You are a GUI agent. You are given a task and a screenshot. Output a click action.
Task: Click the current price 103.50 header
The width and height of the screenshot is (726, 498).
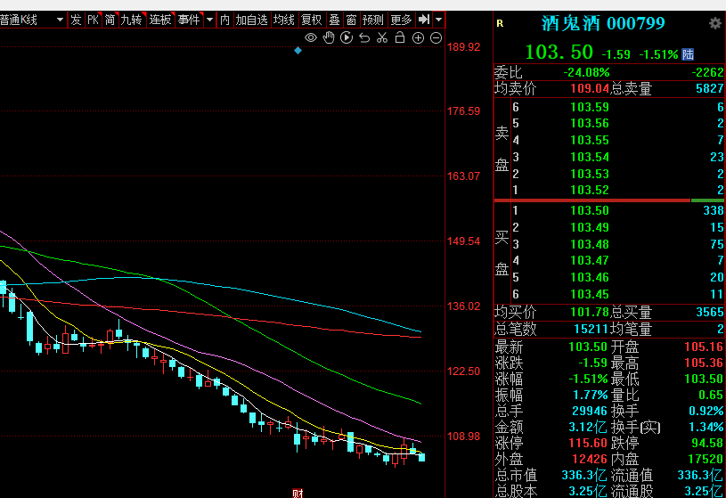click(559, 53)
